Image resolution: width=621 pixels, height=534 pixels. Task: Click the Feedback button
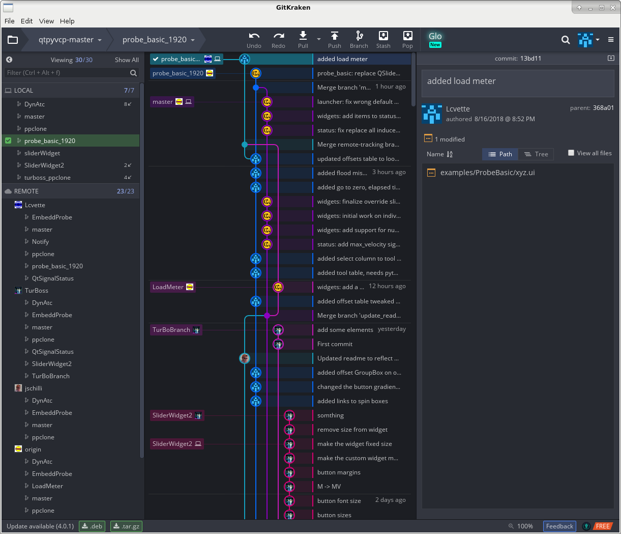coord(559,526)
